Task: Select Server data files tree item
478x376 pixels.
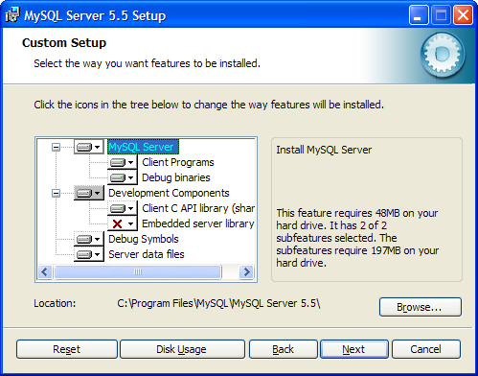Action: 147,254
